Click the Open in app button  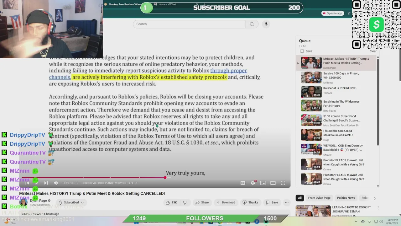tap(332, 13)
